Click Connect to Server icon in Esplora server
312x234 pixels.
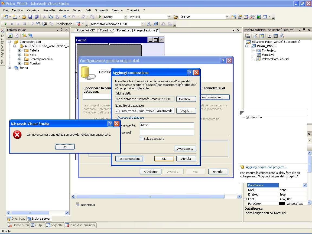pyautogui.click(x=30, y=36)
